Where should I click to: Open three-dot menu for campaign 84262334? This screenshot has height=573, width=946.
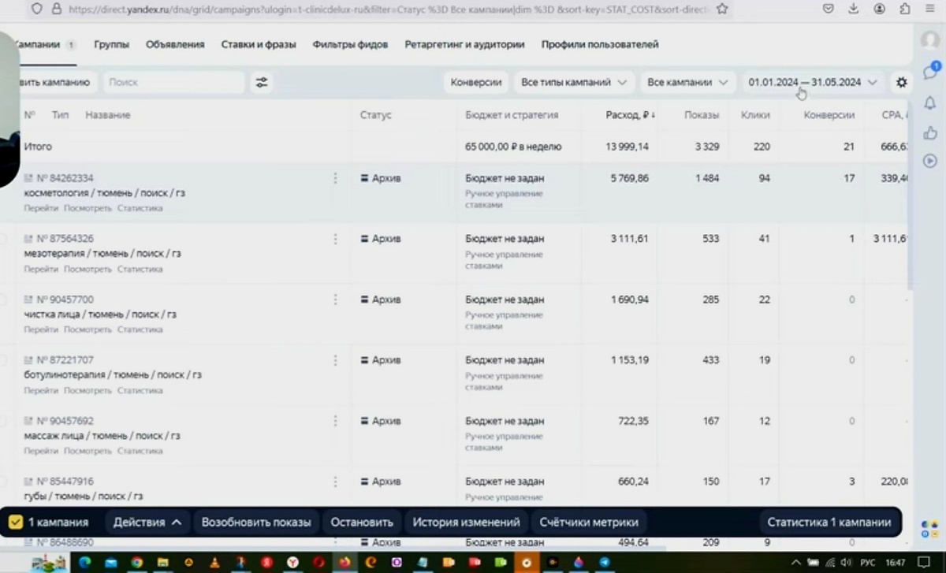pos(335,178)
